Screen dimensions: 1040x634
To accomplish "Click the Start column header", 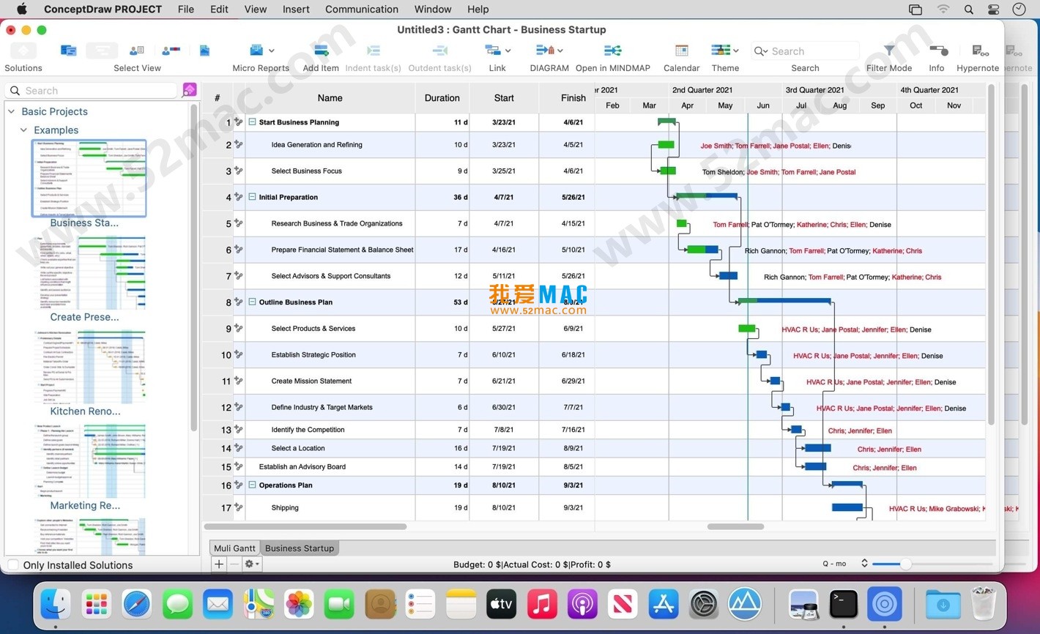I will [504, 98].
